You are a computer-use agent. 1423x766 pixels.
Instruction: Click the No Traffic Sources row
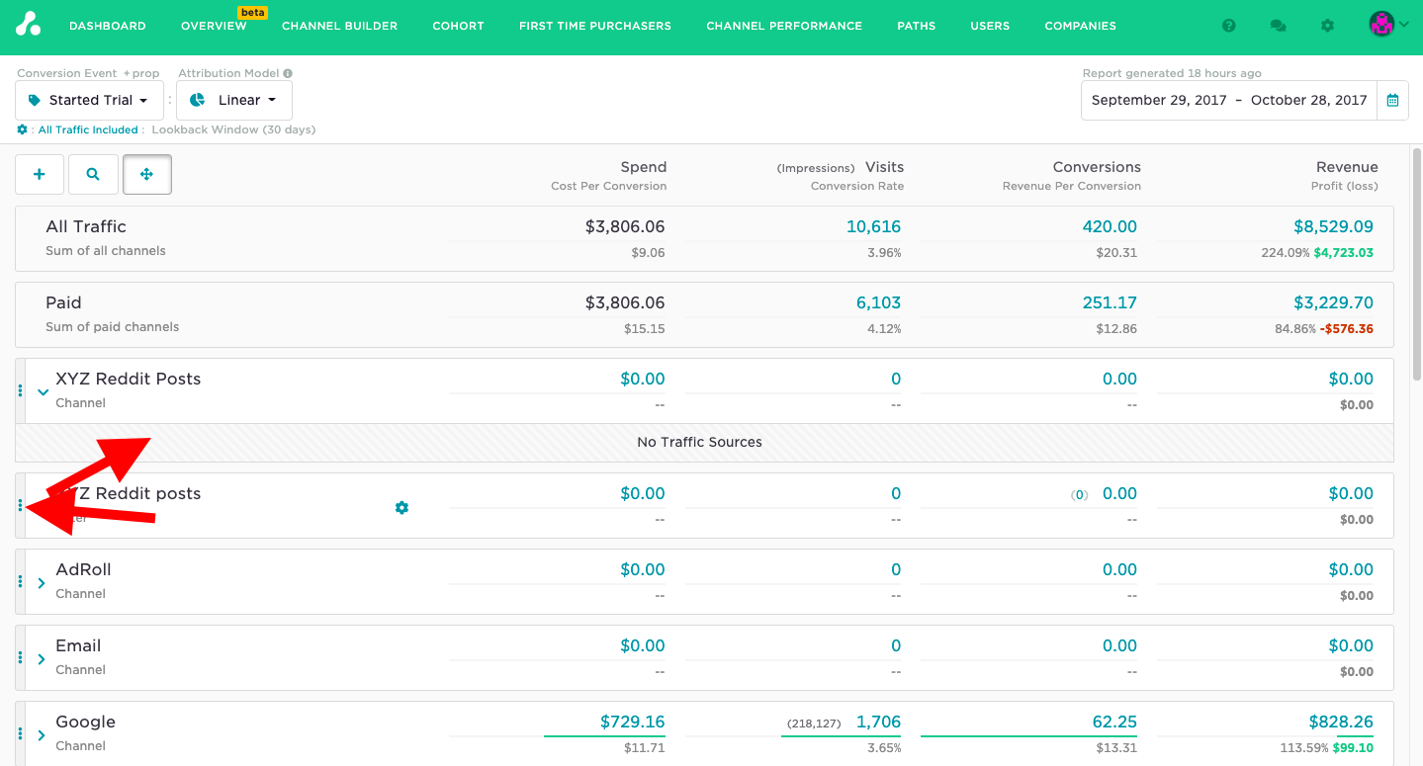[x=704, y=442]
